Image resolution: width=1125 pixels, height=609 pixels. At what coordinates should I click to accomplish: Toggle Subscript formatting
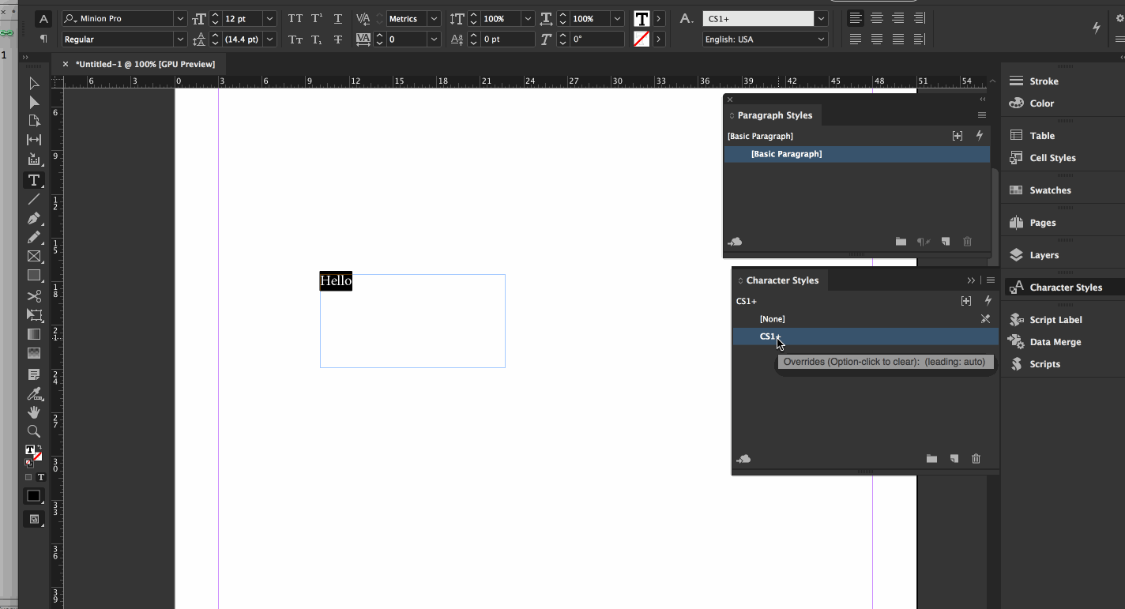coord(317,39)
